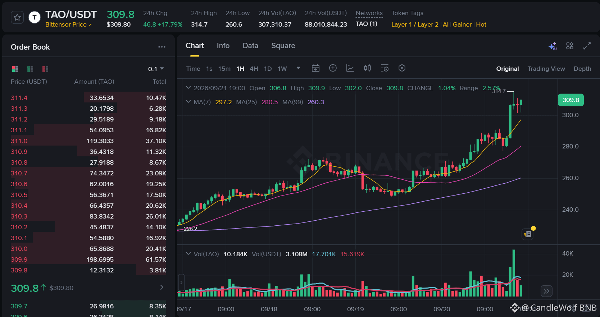The height and width of the screenshot is (317, 600).
Task: Add TAO/USDT to favorites with star icon
Action: [17, 17]
